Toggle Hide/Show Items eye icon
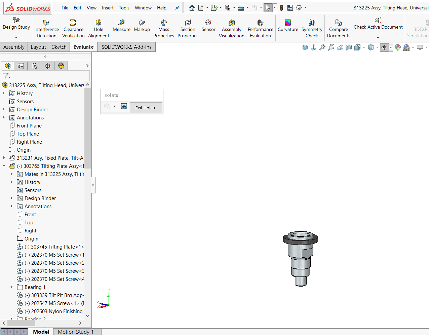429x335 pixels. coord(384,47)
